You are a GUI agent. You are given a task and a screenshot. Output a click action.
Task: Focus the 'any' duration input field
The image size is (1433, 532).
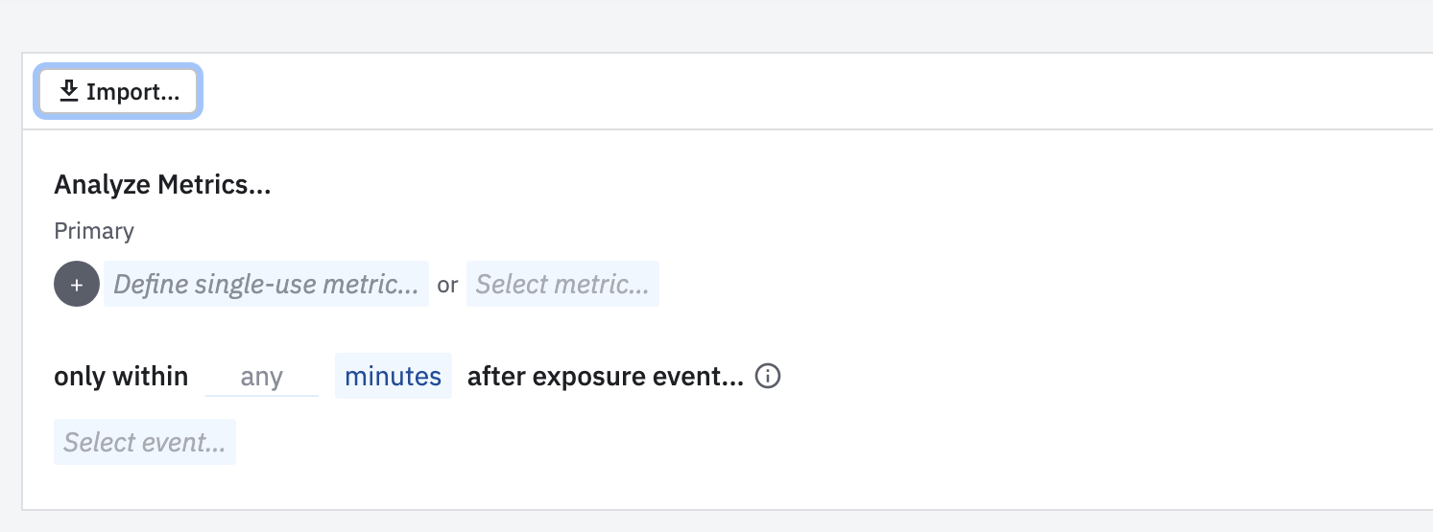point(262,376)
